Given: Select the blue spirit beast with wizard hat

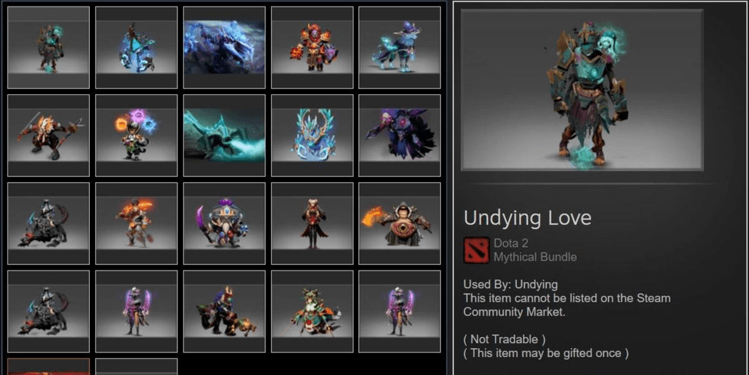Looking at the screenshot, I should (400, 47).
